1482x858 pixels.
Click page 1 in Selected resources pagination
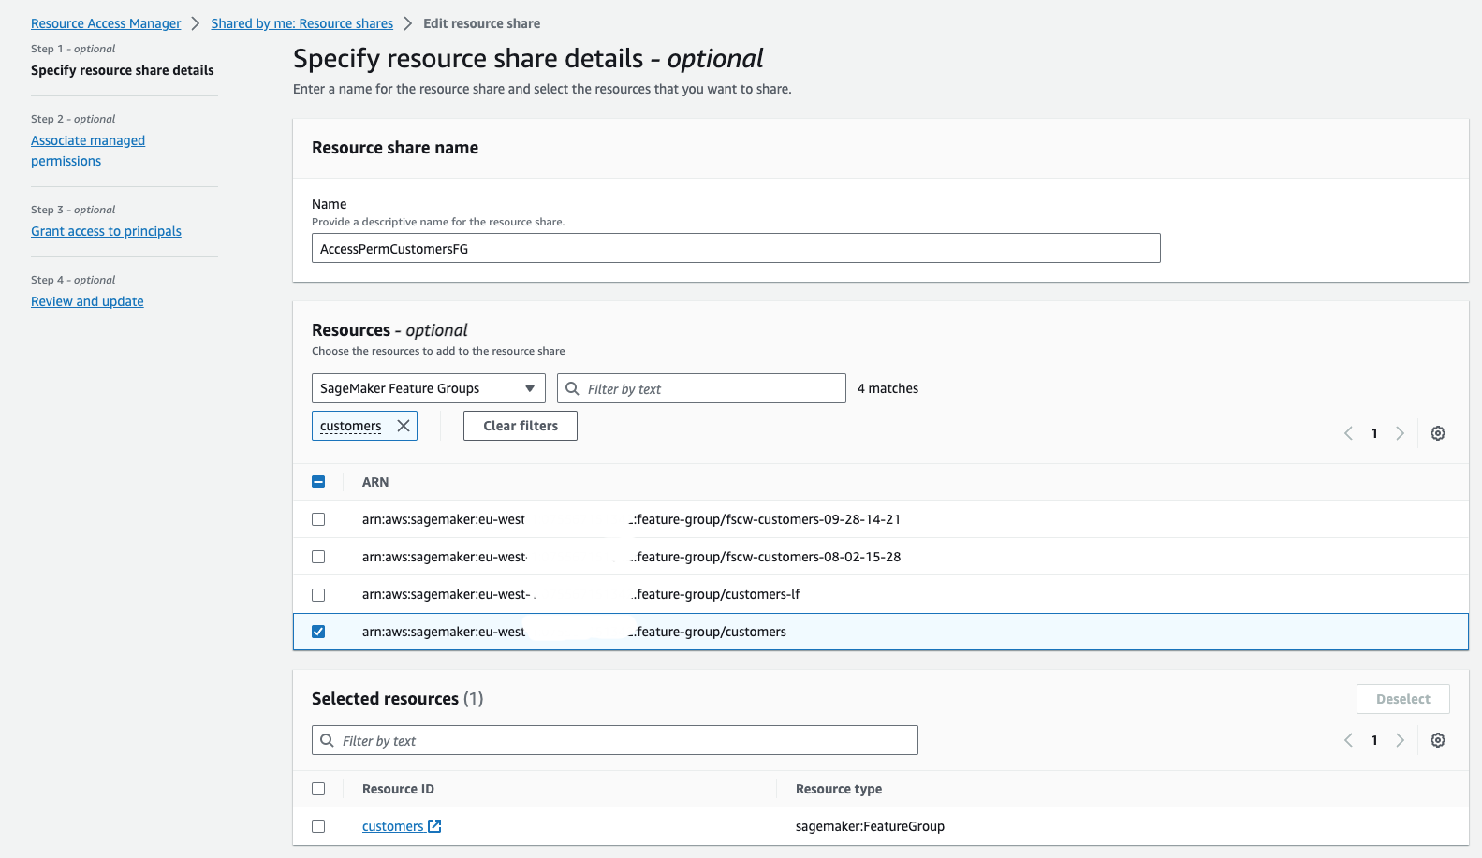coord(1374,740)
